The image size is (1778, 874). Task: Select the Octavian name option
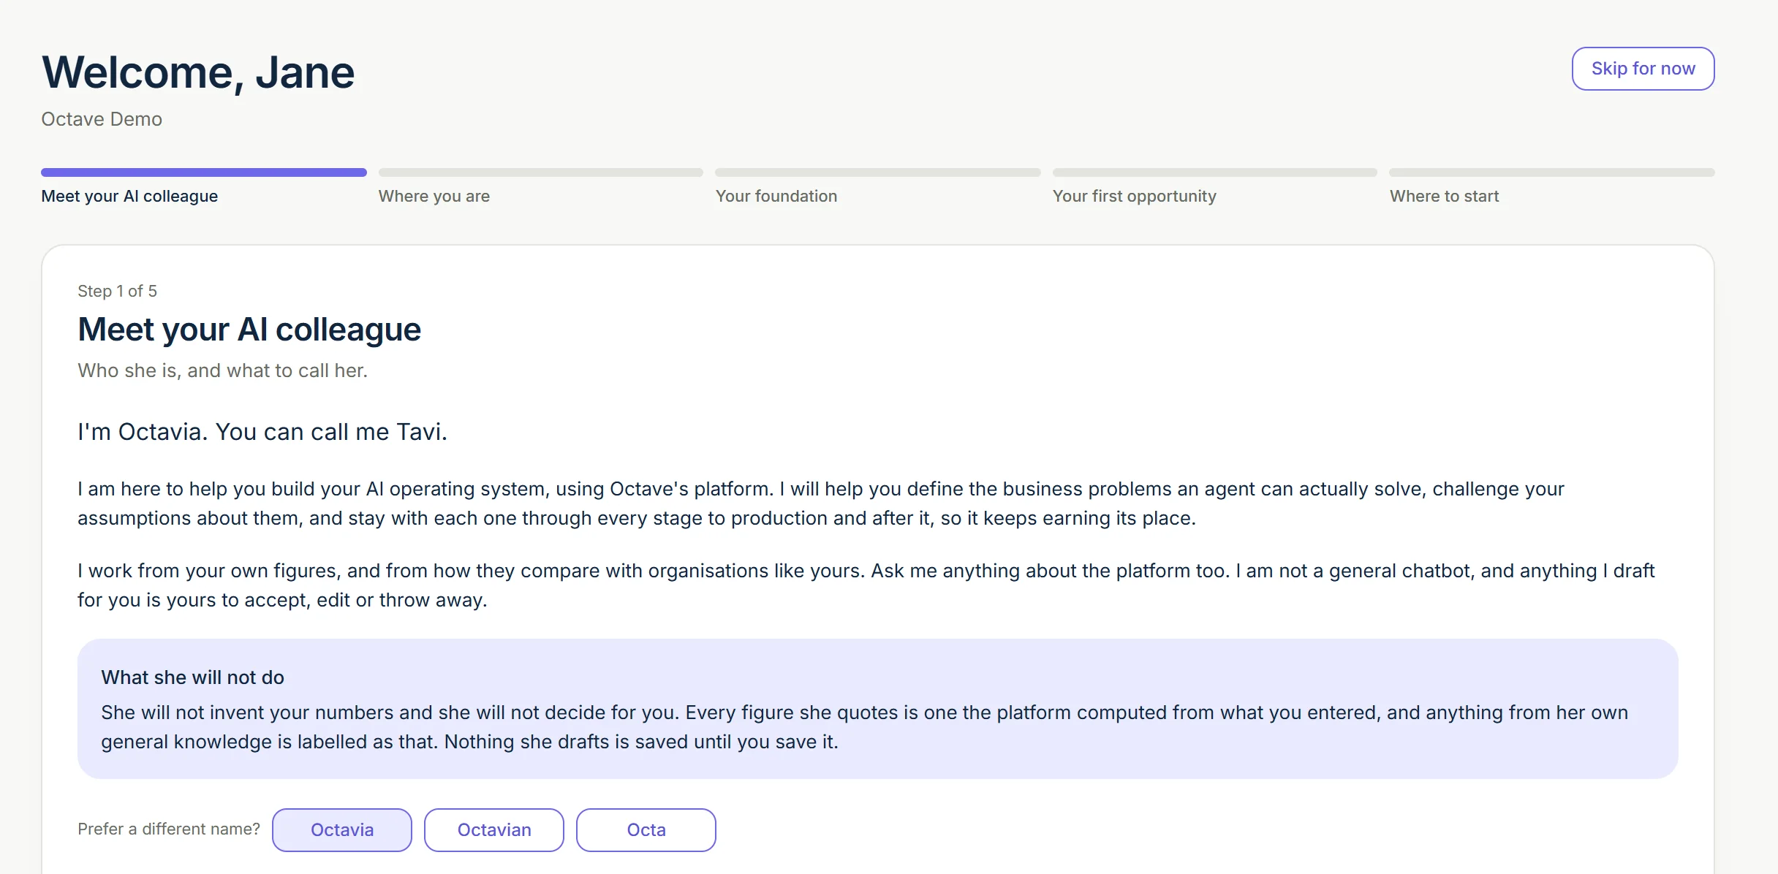(x=494, y=829)
